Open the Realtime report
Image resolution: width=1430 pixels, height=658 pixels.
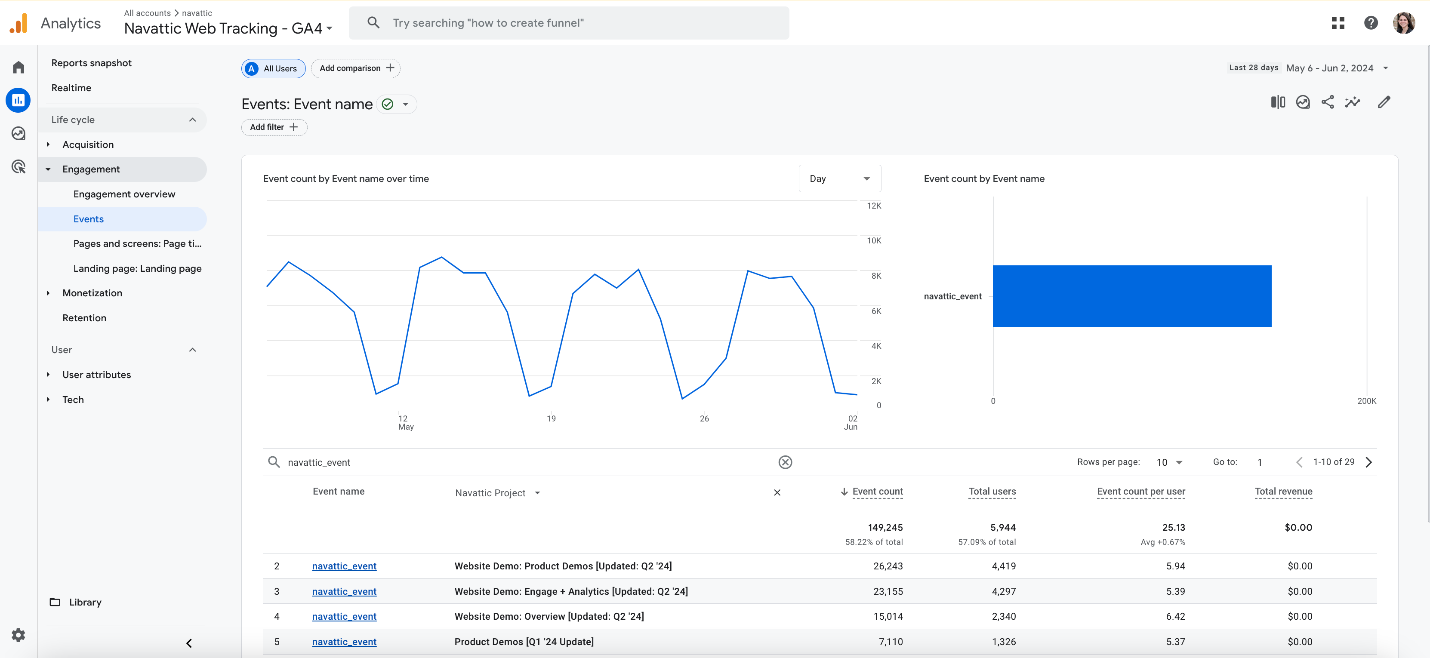[x=71, y=88]
